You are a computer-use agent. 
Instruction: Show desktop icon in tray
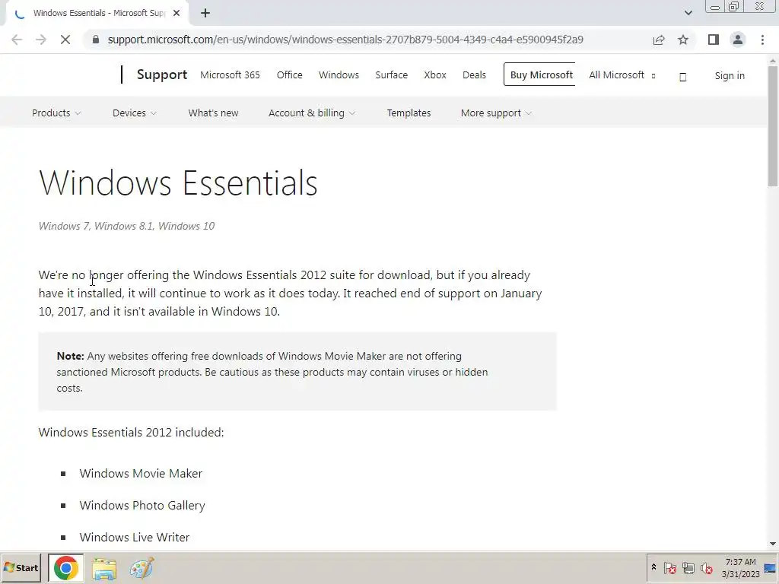[770, 567]
